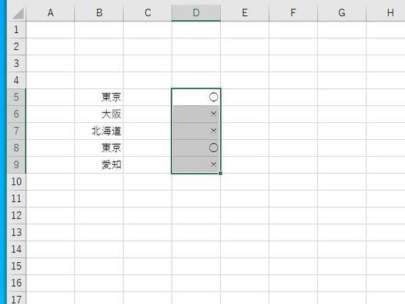Select cell B9 containing 愛知
The image size is (405, 304).
[99, 165]
